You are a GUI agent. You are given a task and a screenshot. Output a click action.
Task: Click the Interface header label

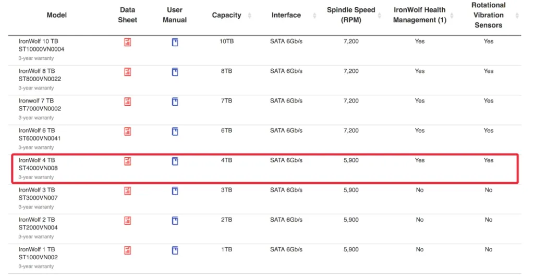286,15
